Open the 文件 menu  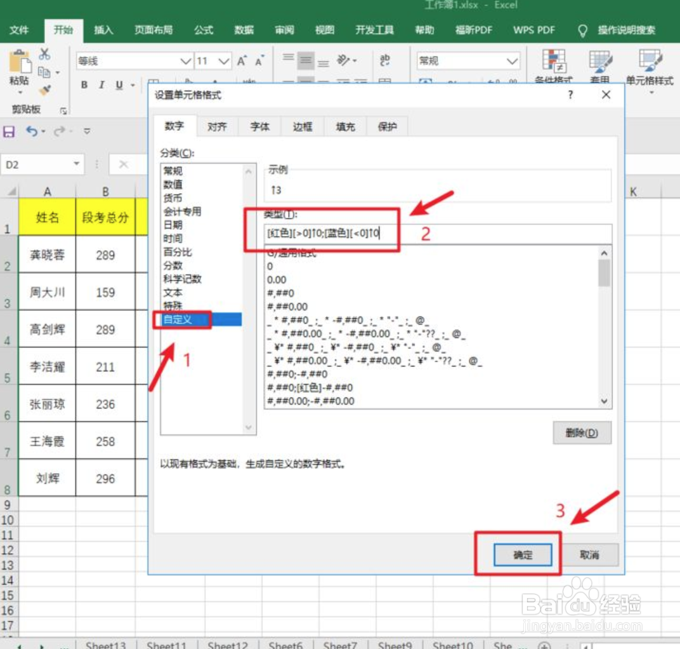click(19, 30)
